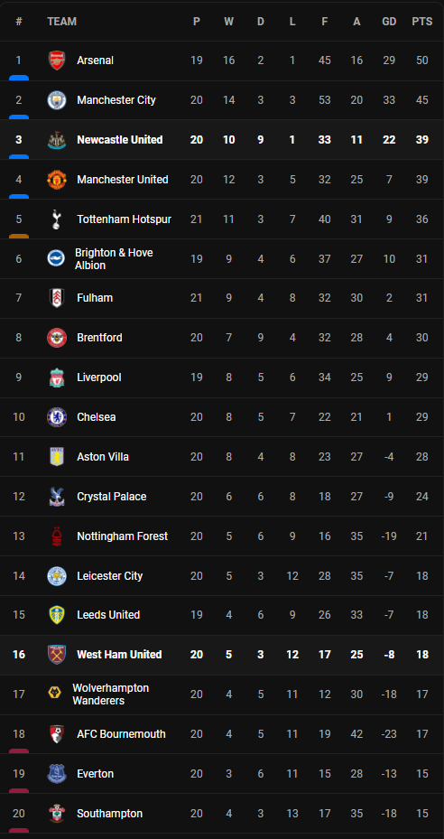444x839 pixels.
Task: Select the AFC Bournemouth table row
Action: (x=222, y=734)
